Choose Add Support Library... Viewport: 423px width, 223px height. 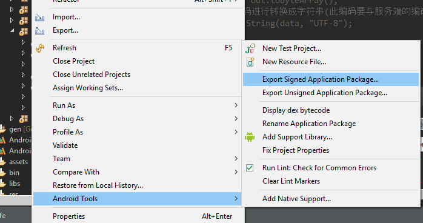(x=297, y=137)
